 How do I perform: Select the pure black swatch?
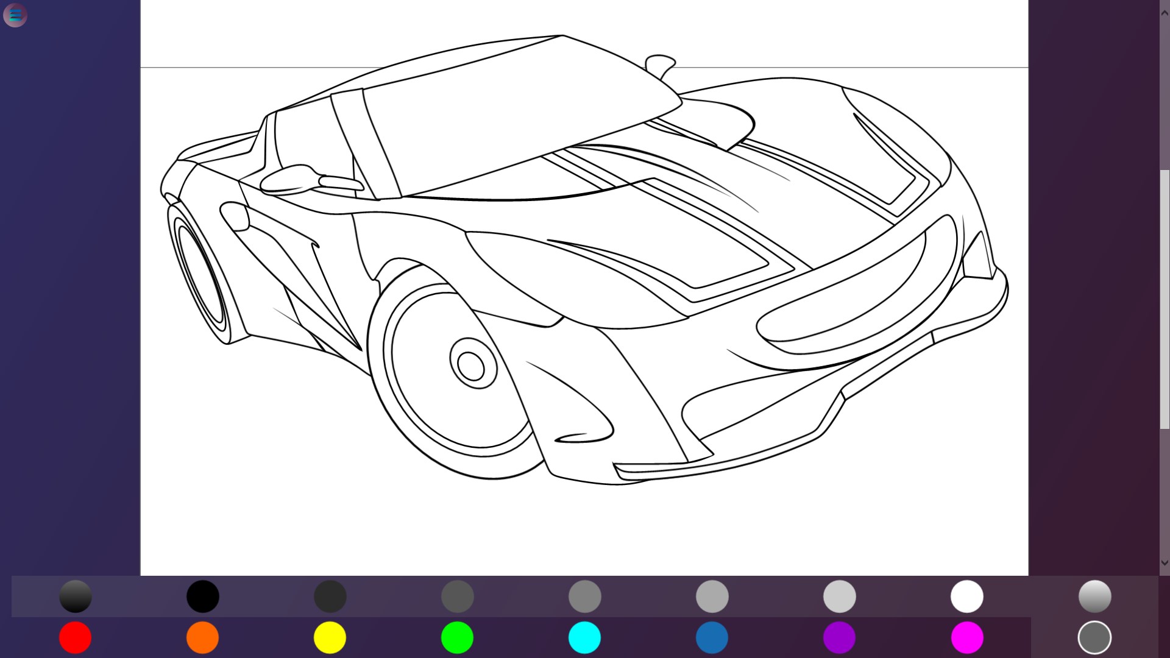tap(202, 596)
